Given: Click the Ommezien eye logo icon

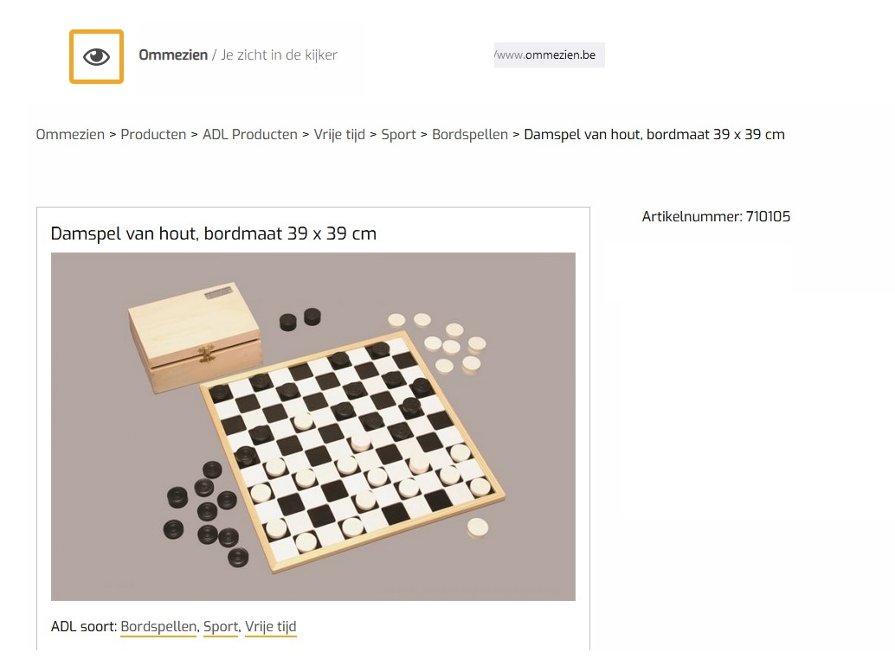Looking at the screenshot, I should [x=96, y=56].
